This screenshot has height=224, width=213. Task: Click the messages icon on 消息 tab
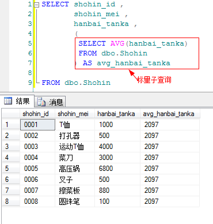pos(41,102)
